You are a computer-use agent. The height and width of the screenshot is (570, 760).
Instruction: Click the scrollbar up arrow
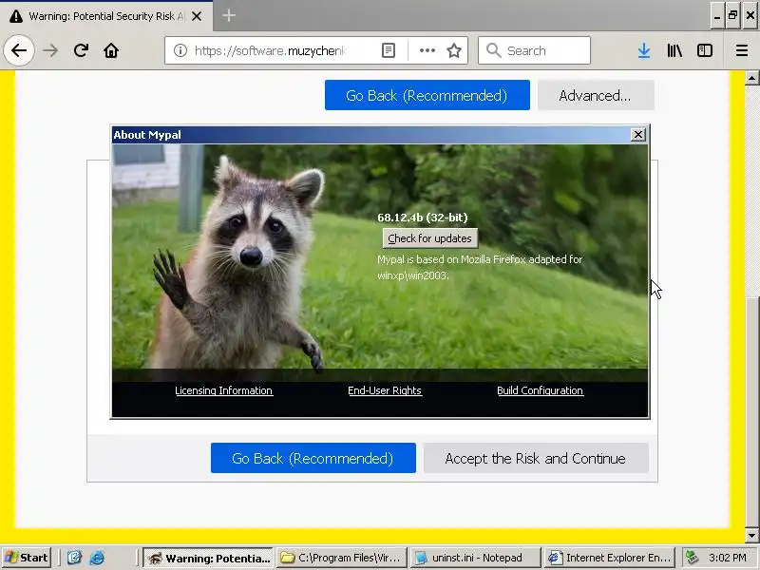point(751,78)
